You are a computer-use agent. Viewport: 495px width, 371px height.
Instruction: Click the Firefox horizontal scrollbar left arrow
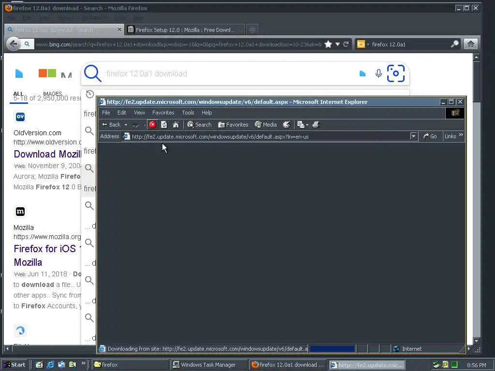pyautogui.click(x=7, y=349)
